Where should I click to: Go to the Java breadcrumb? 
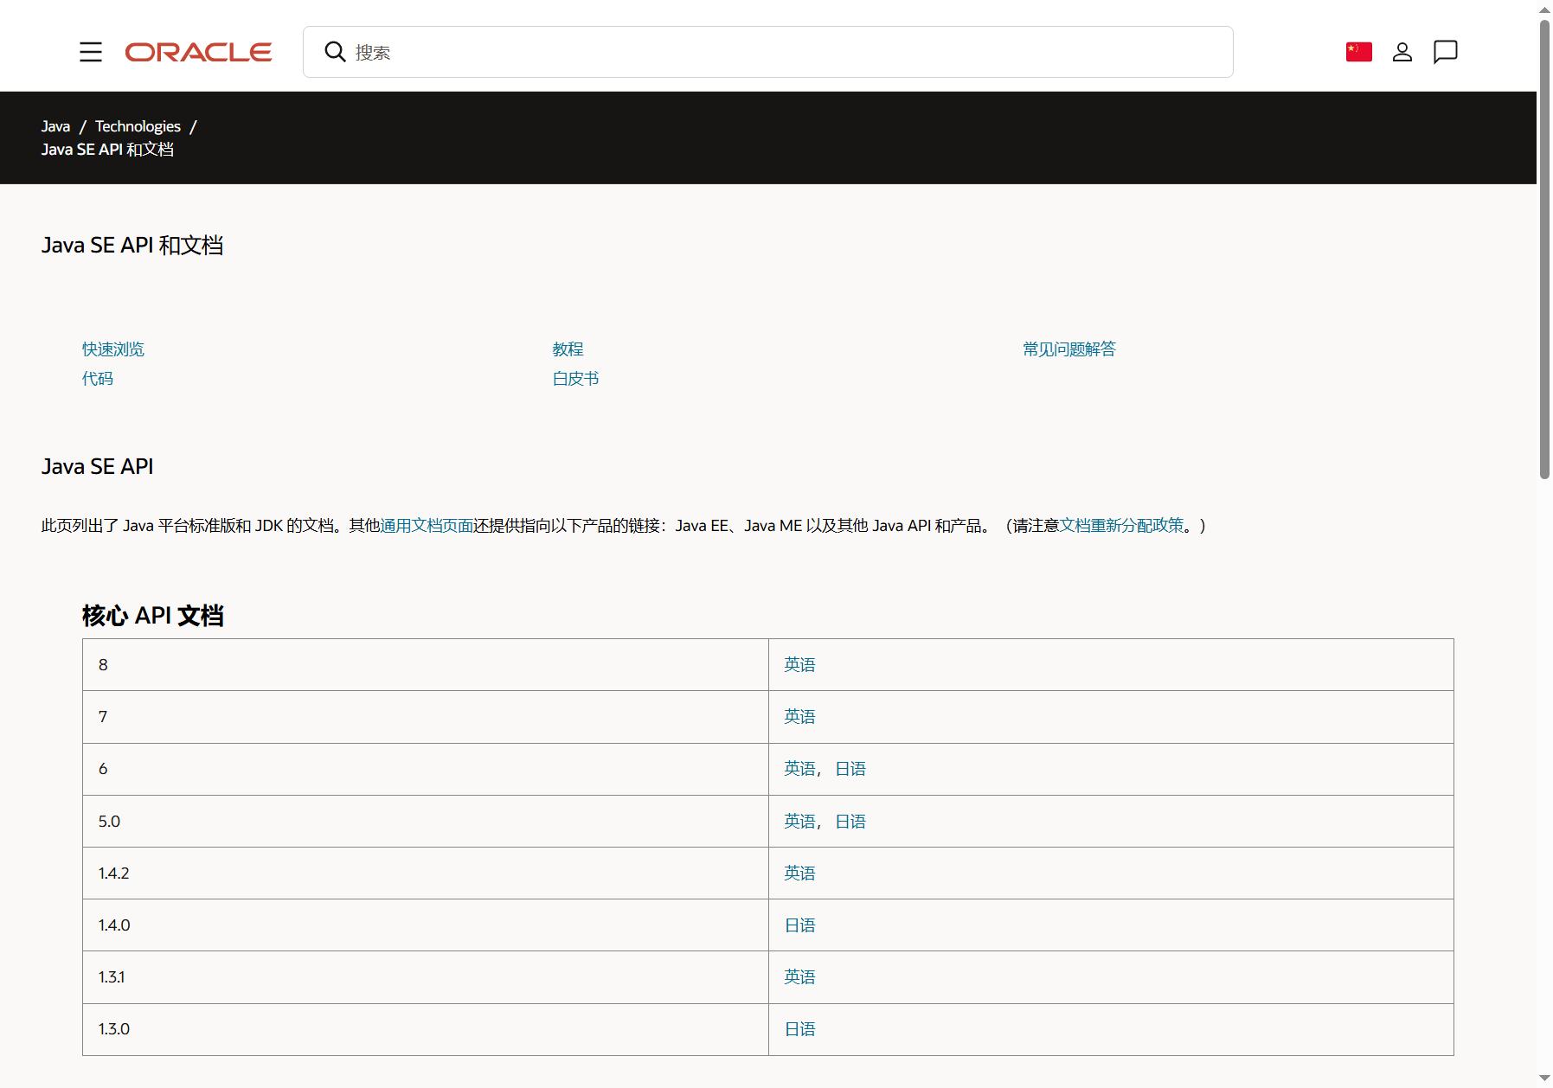55,126
